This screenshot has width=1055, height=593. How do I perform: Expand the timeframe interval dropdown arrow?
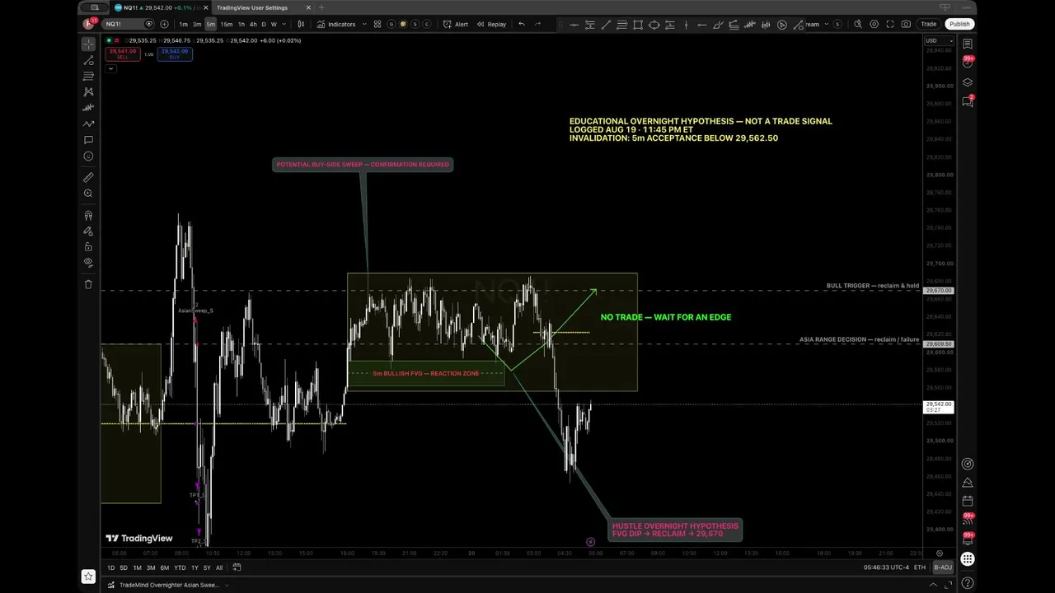[x=286, y=24]
